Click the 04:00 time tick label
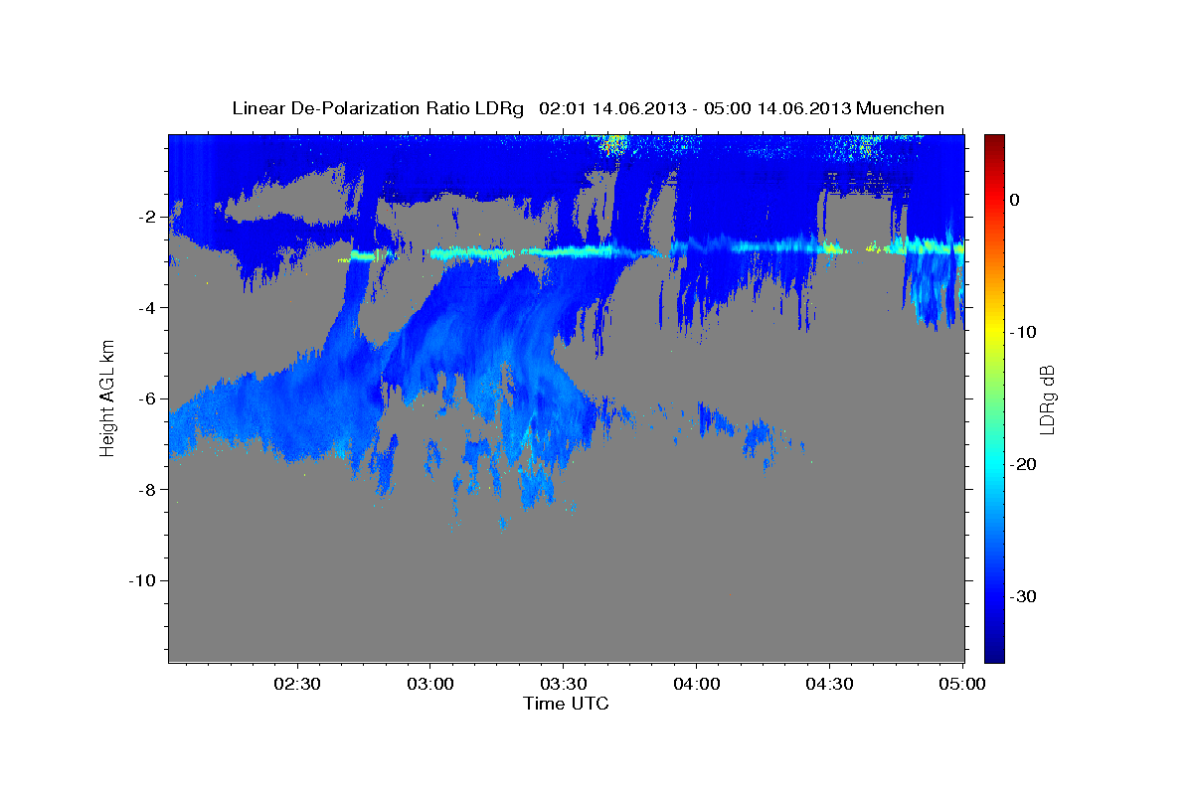Image resolution: width=1193 pixels, height=795 pixels. point(696,685)
